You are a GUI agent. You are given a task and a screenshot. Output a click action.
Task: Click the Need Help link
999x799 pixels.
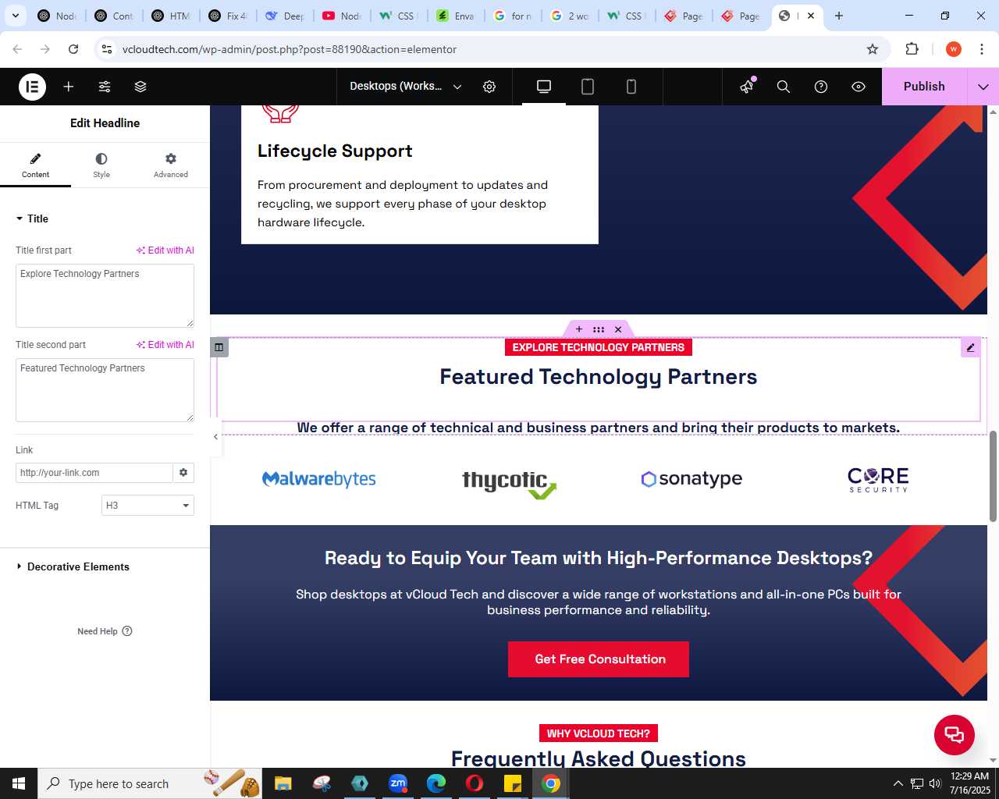pos(105,631)
